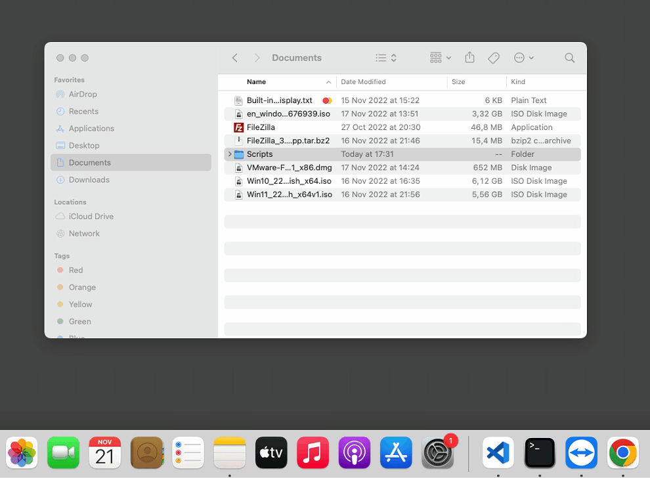
Task: Open App Store from the Dock
Action: (396, 452)
